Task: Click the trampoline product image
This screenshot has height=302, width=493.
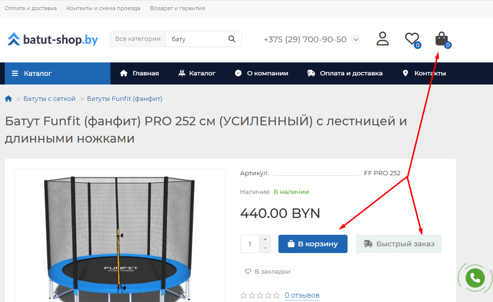Action: pyautogui.click(x=120, y=236)
